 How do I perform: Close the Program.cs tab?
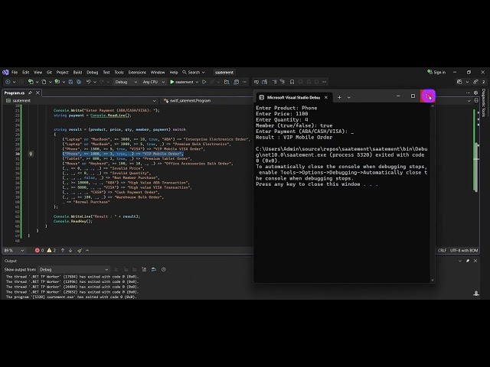pos(38,93)
